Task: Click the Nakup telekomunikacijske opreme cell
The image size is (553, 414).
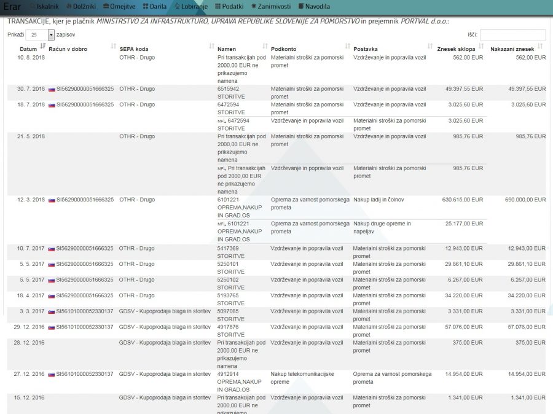Action: click(302, 378)
